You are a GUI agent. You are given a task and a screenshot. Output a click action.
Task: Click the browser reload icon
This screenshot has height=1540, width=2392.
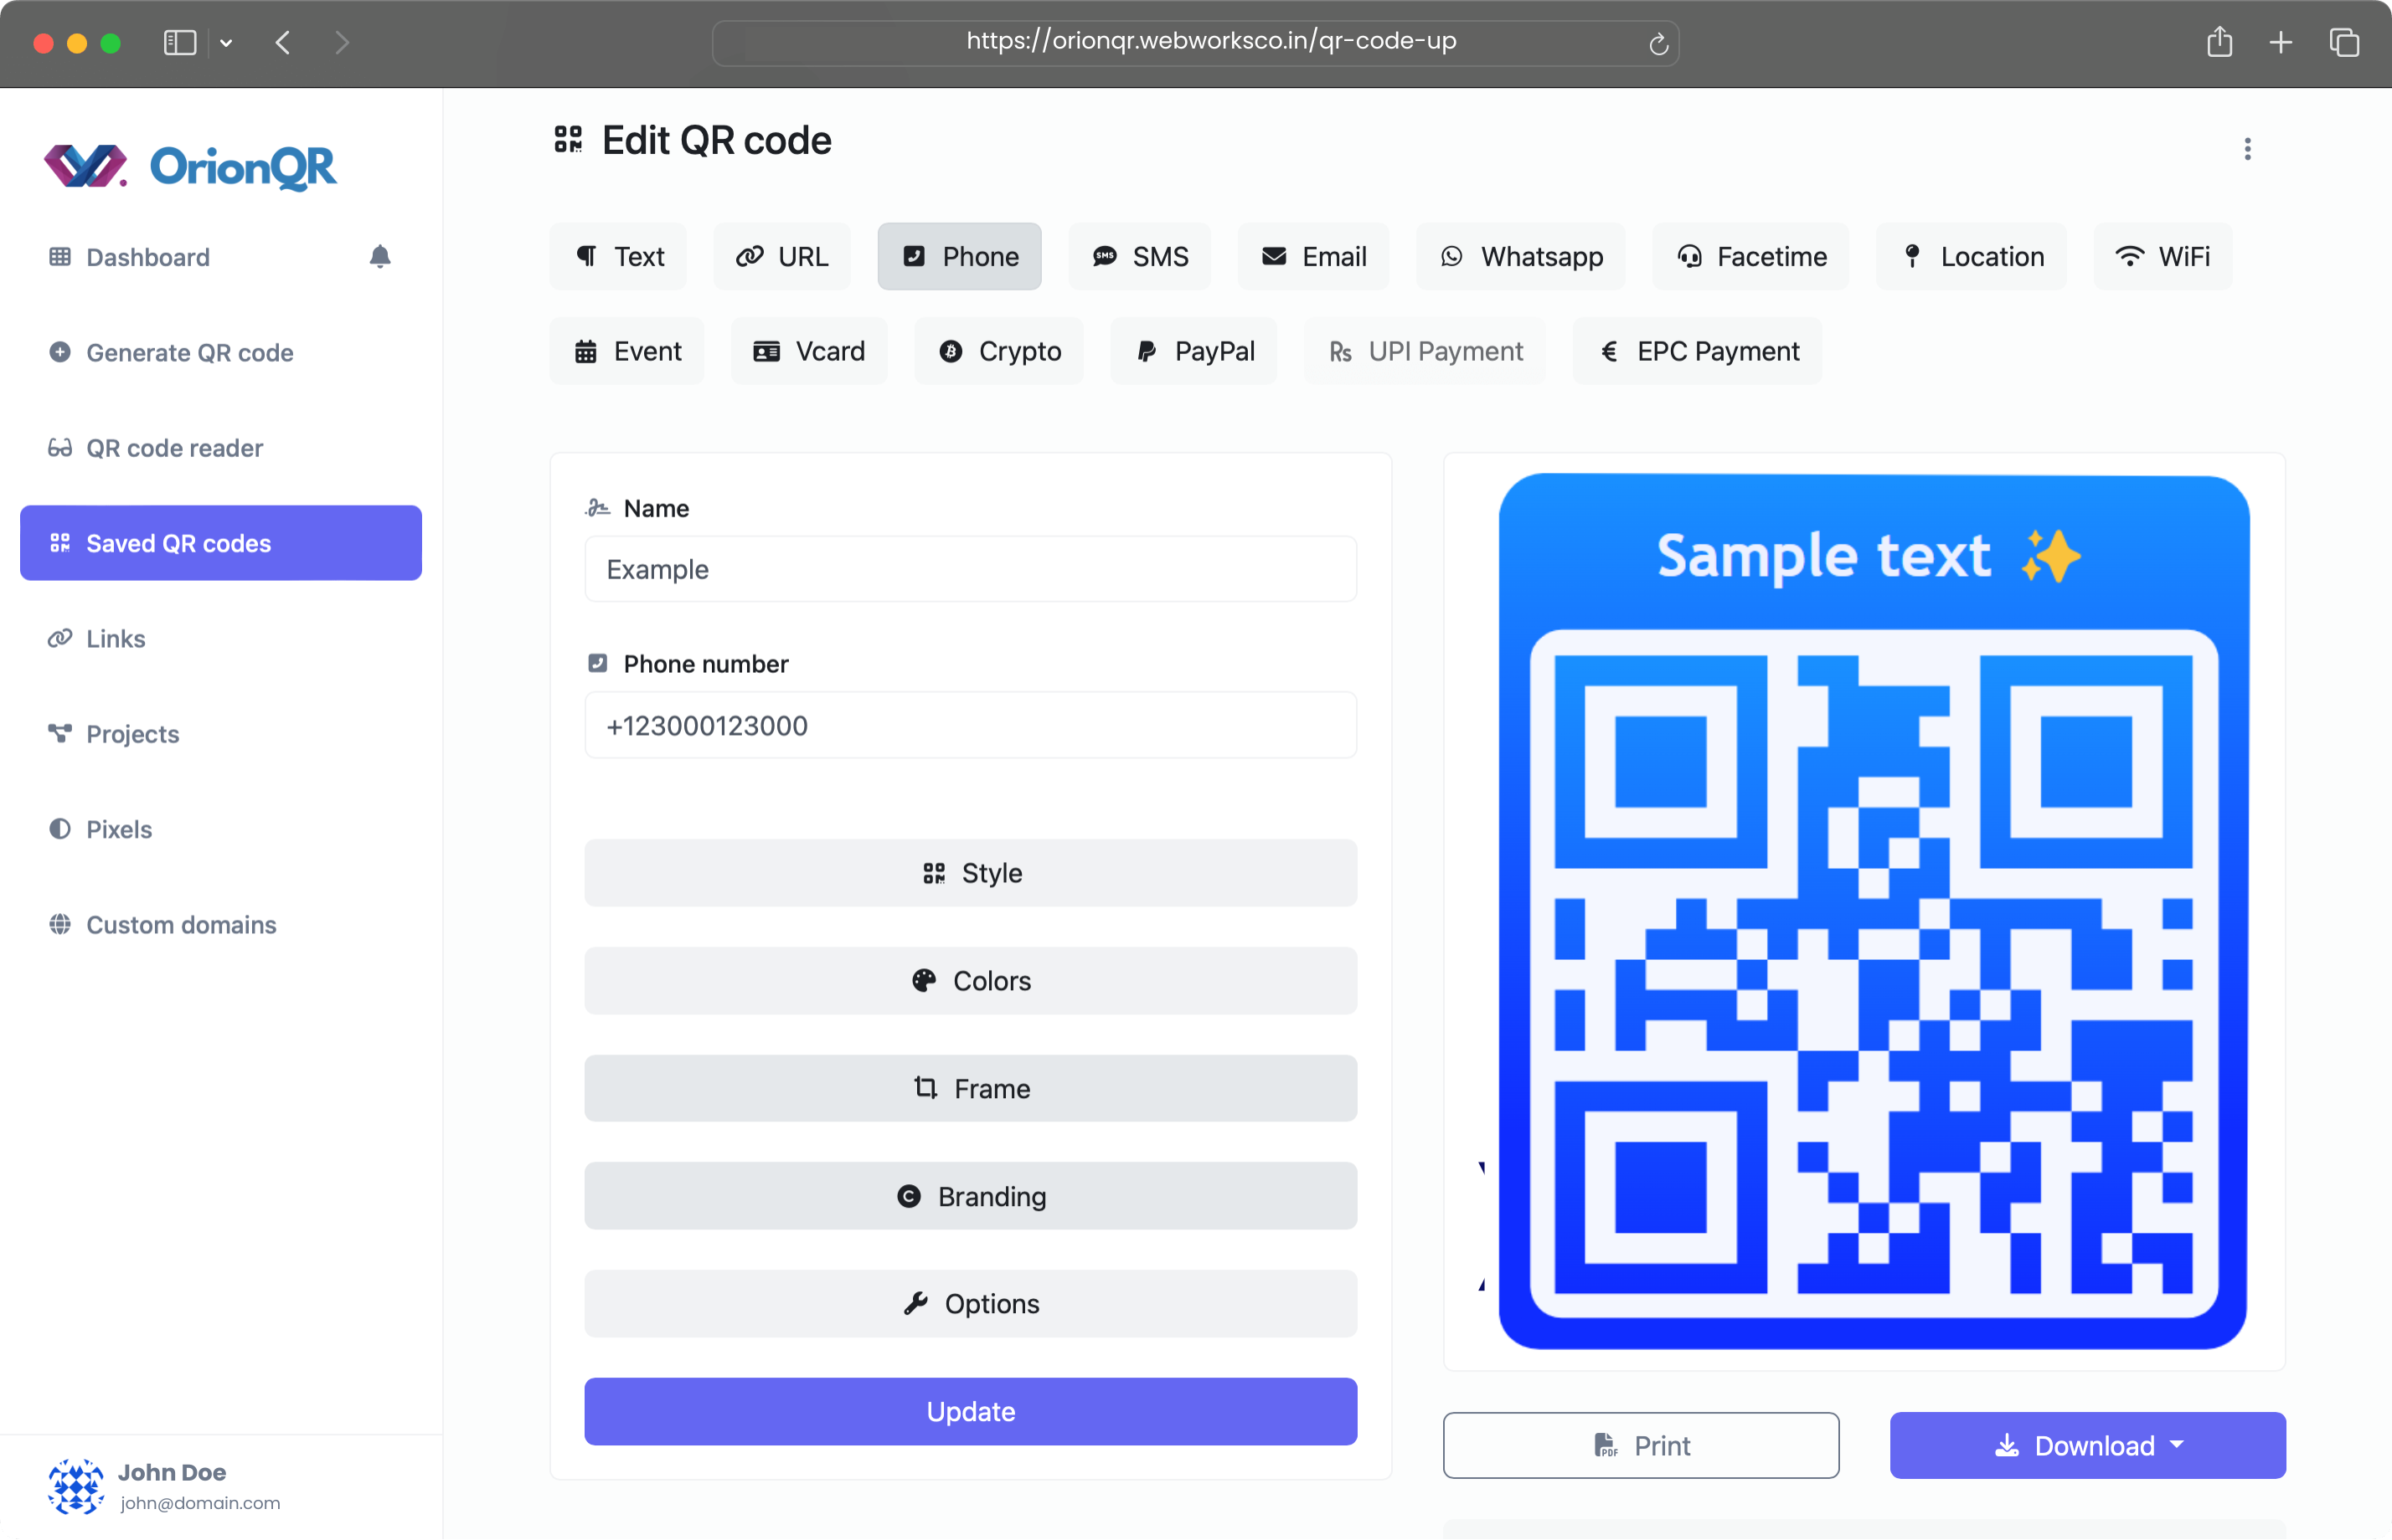(x=1657, y=43)
